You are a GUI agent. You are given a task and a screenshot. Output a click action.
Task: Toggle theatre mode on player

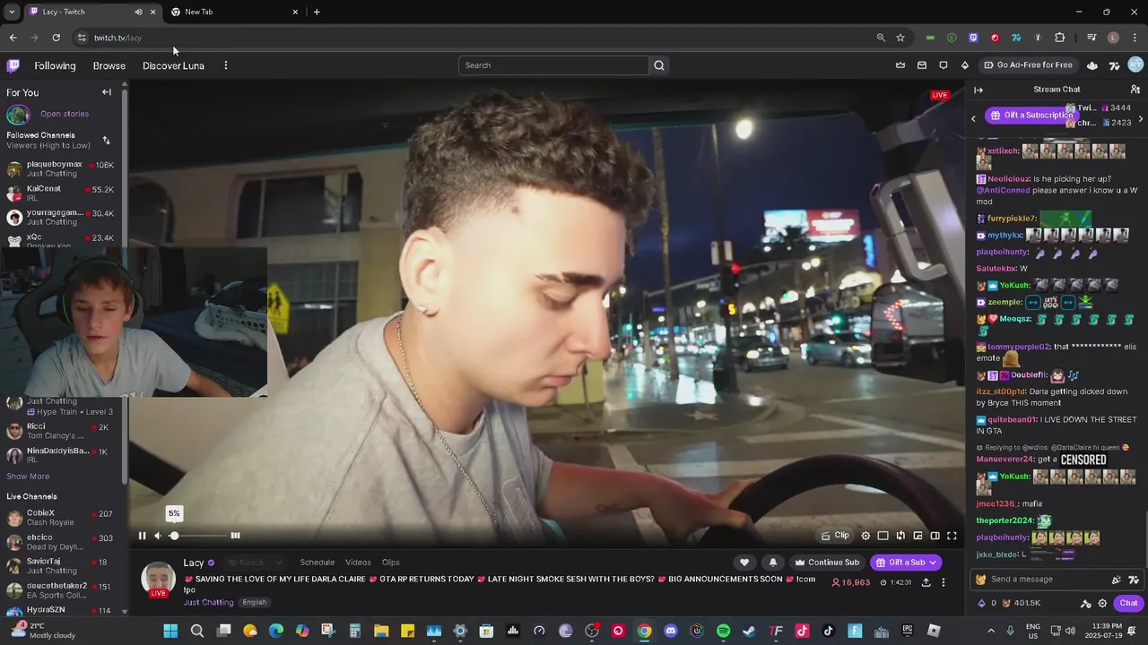pos(935,536)
